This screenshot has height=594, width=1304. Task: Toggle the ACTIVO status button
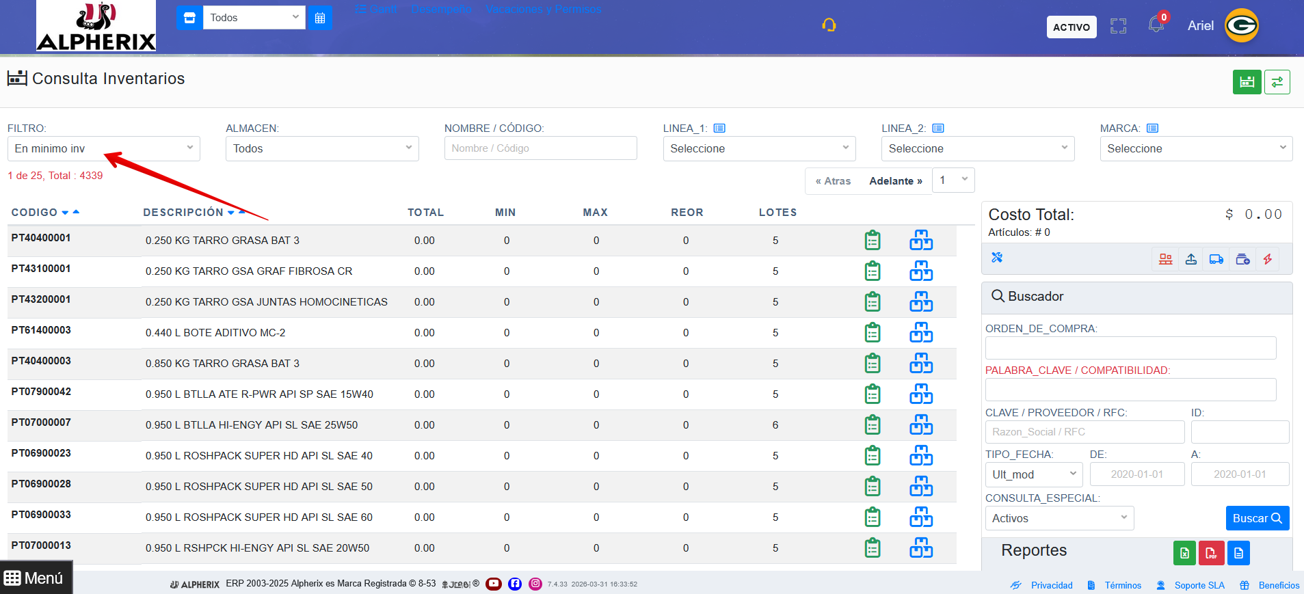point(1071,27)
